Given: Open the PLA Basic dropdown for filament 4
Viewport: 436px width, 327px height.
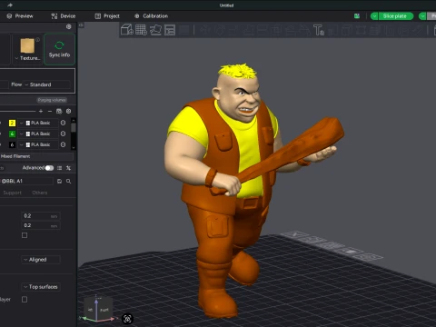Looking at the screenshot, I should (39, 134).
